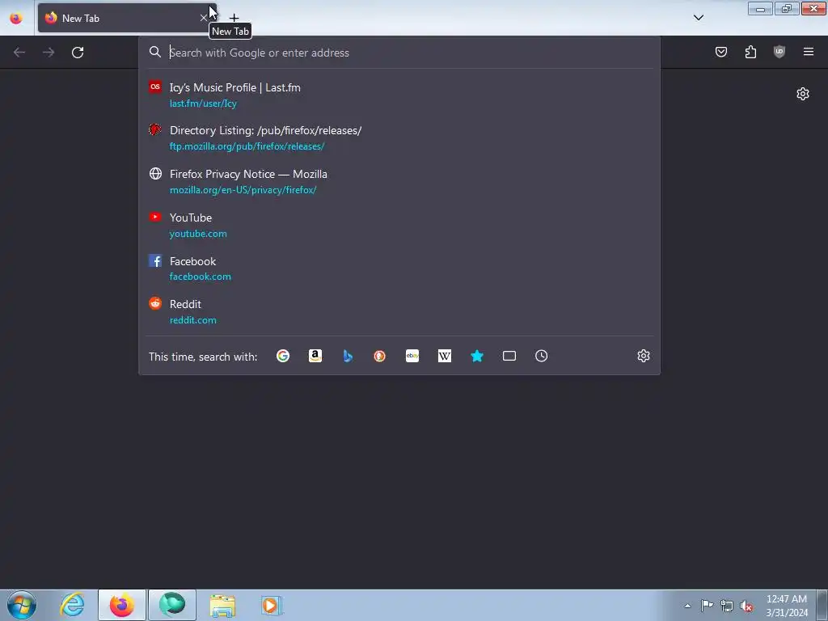The image size is (828, 621).
Task: Search bookmarks with star icon
Action: point(477,356)
